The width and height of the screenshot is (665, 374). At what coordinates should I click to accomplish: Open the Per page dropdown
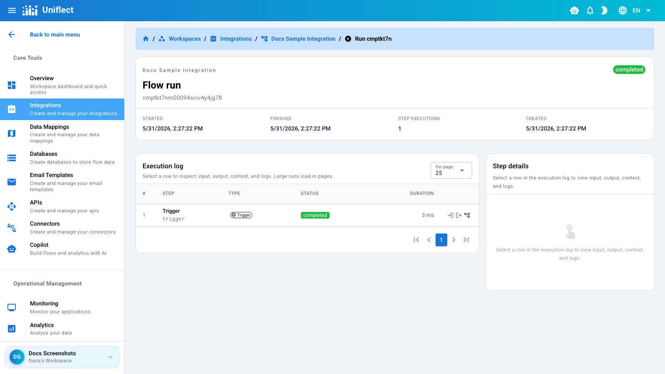[x=451, y=170]
